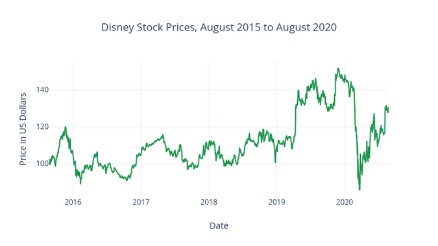The height and width of the screenshot is (246, 438).
Task: Click the 2018 tick label on x-axis
Action: (x=209, y=202)
